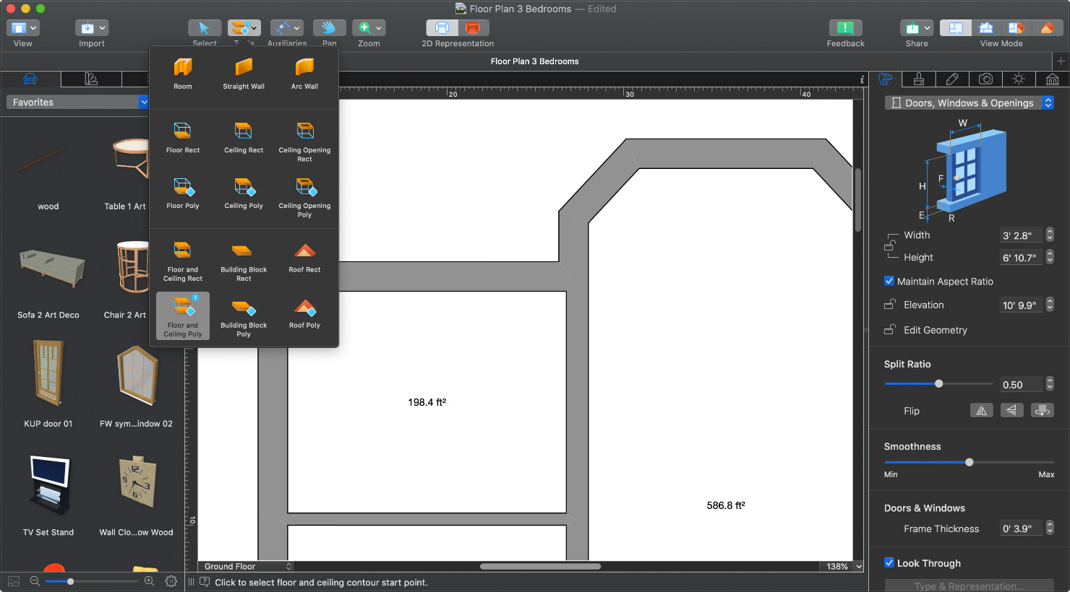The width and height of the screenshot is (1070, 592).
Task: Switch to 2D Representation mode
Action: tap(441, 27)
